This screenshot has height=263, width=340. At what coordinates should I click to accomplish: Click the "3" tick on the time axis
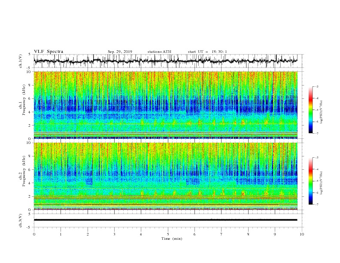click(114, 234)
